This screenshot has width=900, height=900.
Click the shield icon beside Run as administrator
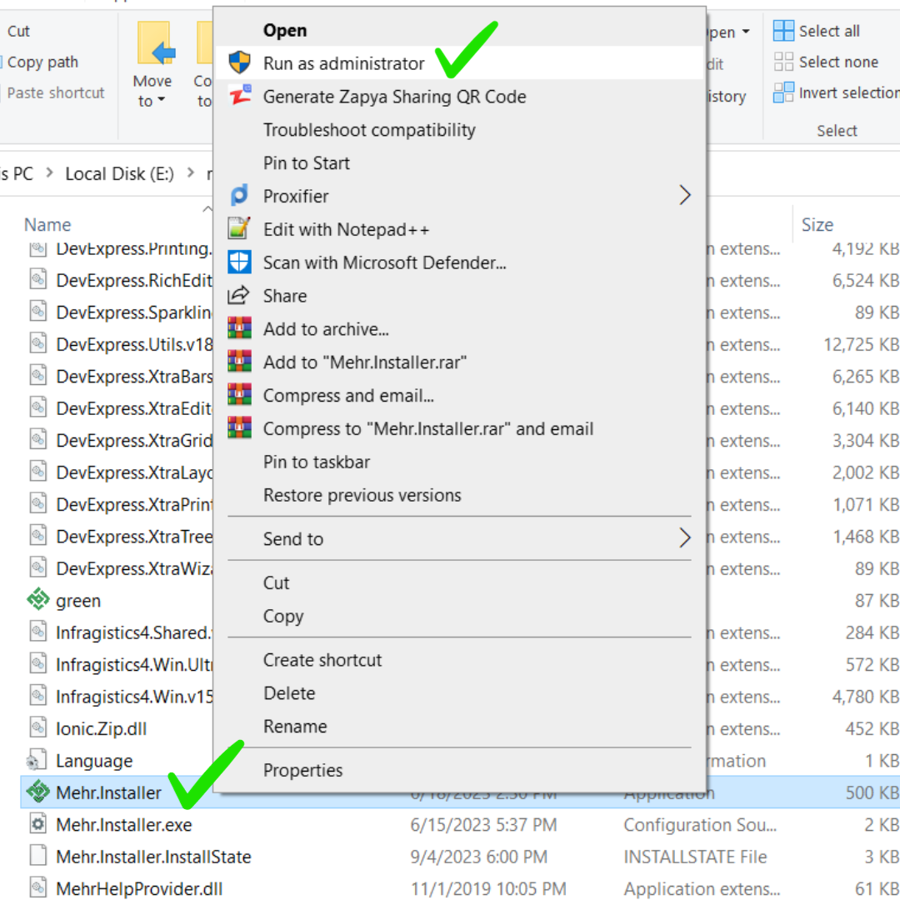click(239, 62)
